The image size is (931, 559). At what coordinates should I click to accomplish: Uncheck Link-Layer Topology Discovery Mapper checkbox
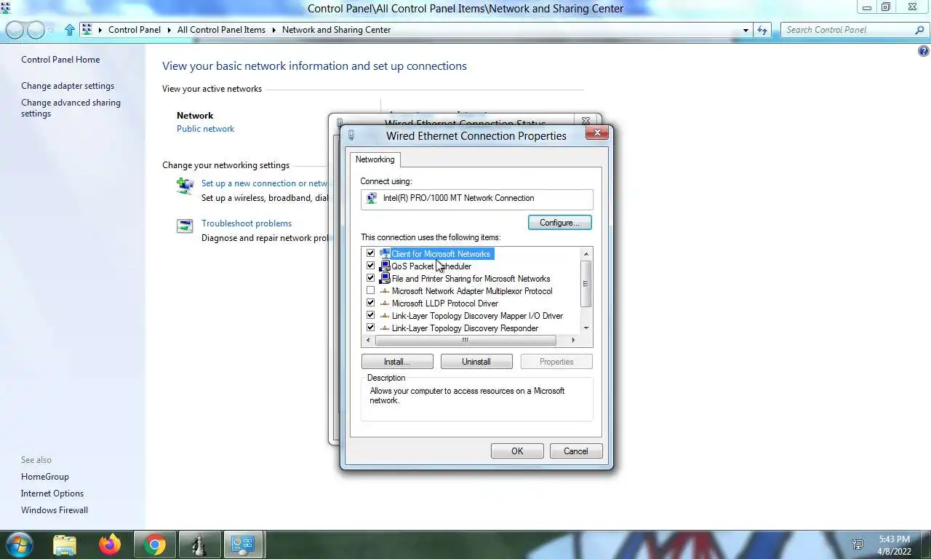[x=370, y=315]
